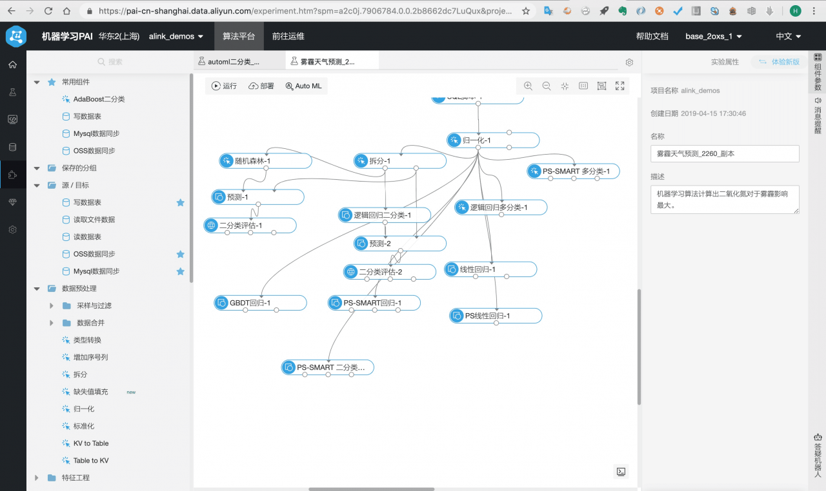Image resolution: width=826 pixels, height=491 pixels.
Task: Open the alink_demos project dropdown
Action: (176, 37)
